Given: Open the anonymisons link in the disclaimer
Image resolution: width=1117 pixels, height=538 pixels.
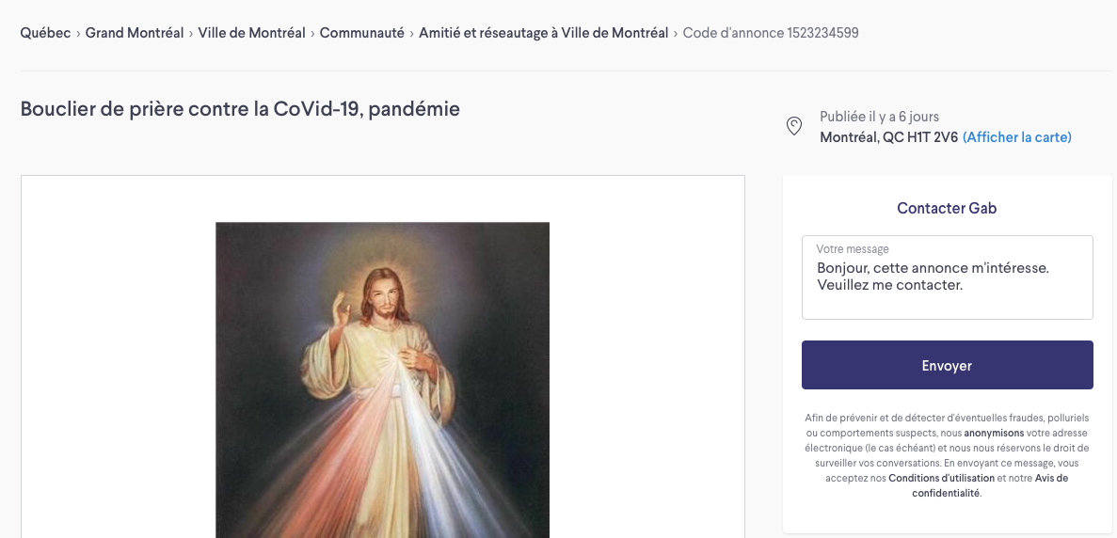Looking at the screenshot, I should (x=994, y=433).
